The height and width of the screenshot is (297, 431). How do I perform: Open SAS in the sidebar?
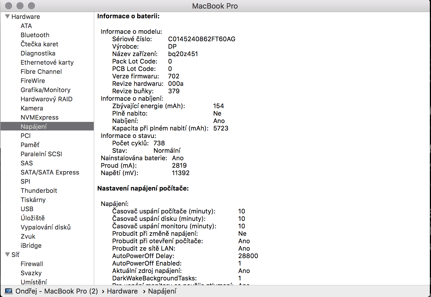click(27, 163)
